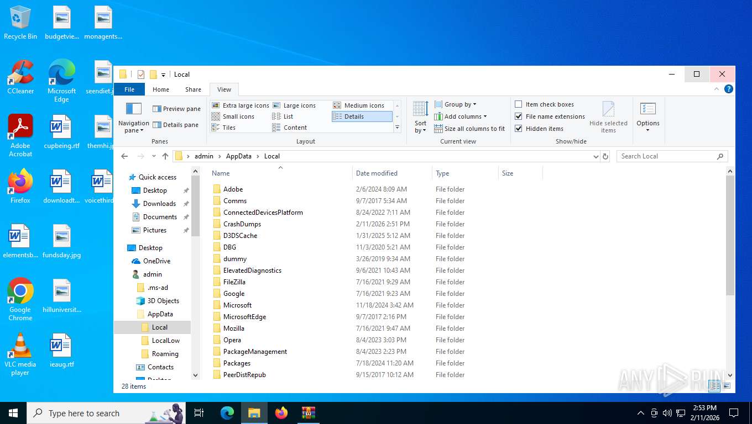Launch Firefox from the taskbar
Viewport: 752px width, 424px height.
(x=281, y=413)
